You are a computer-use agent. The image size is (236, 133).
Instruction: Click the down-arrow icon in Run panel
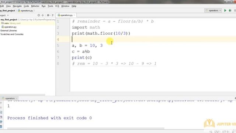click(x=1, y=108)
